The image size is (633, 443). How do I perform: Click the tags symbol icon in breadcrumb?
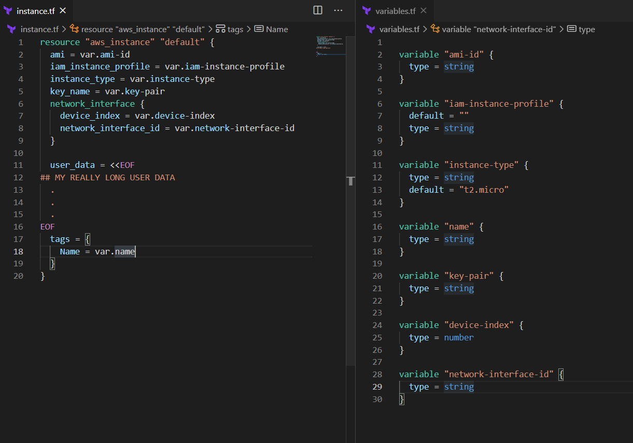tap(220, 30)
